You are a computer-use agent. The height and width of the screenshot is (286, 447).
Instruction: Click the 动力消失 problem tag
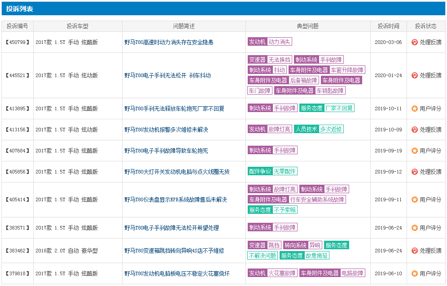(279, 42)
